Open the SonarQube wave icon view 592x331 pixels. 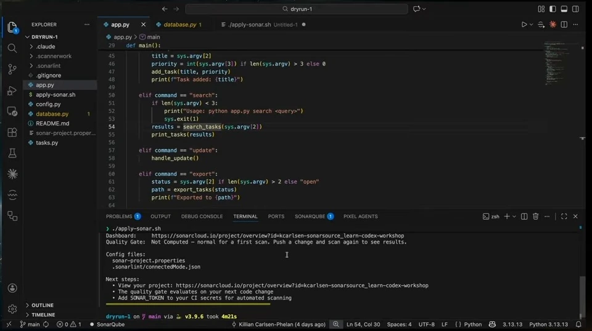click(x=12, y=194)
